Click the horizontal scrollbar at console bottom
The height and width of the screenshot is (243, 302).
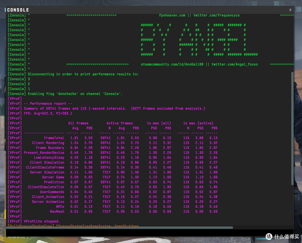[119, 228]
